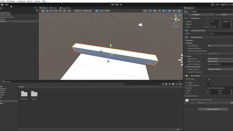Open custom editor tools icon
The image size is (233, 131).
point(69,11)
